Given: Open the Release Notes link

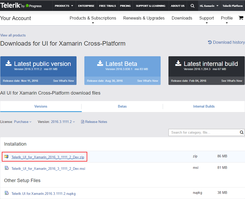Looking at the screenshot, I should 96,122.
